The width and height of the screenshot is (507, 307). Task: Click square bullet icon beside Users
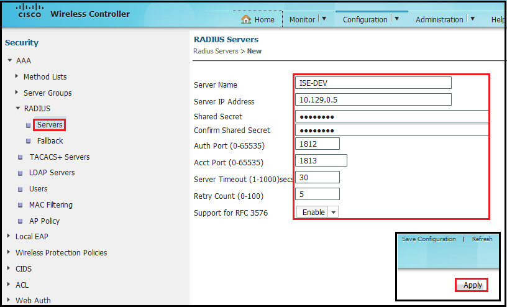[21, 189]
